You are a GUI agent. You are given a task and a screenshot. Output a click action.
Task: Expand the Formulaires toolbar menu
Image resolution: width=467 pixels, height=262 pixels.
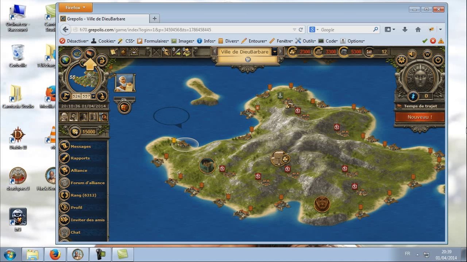(x=153, y=41)
